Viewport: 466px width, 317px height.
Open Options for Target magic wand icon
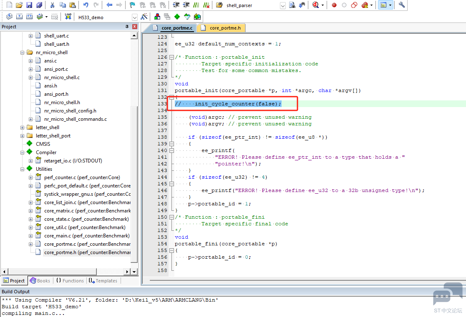point(144,17)
